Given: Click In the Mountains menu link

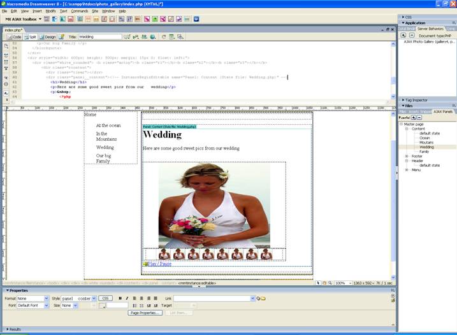Looking at the screenshot, I should tap(106, 136).
